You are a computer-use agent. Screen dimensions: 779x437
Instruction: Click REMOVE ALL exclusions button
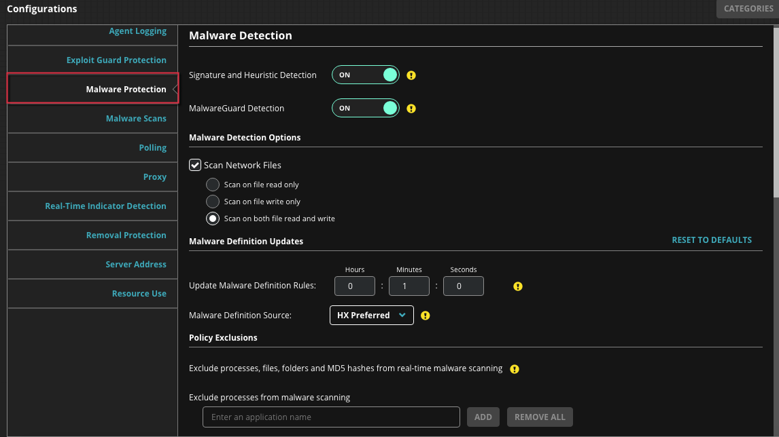tap(540, 417)
